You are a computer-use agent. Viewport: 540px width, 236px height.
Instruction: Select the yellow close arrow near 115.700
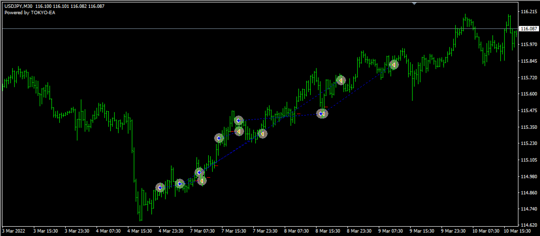point(341,80)
